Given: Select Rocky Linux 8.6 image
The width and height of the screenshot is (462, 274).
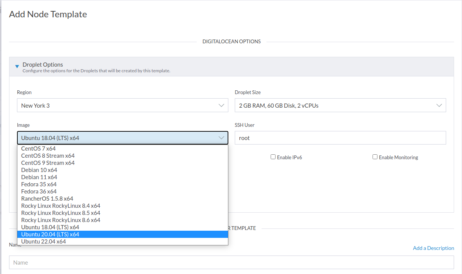Looking at the screenshot, I should coord(61,220).
